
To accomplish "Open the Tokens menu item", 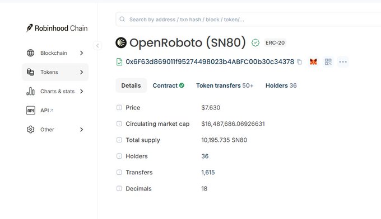I will click(55, 72).
